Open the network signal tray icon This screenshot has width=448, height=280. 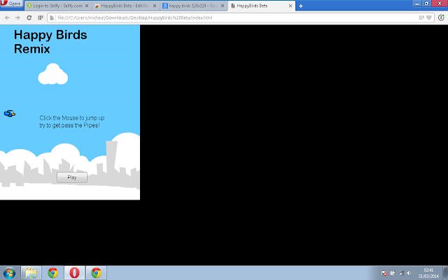[x=401, y=273]
